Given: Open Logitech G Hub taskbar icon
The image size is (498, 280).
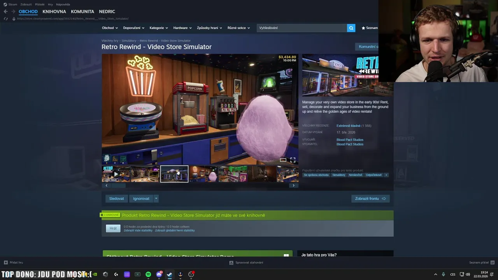Looking at the screenshot, I should (x=116, y=274).
